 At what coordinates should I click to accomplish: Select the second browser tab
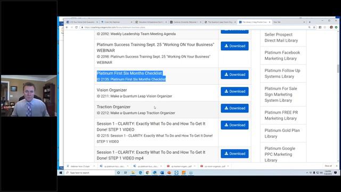(x=116, y=22)
